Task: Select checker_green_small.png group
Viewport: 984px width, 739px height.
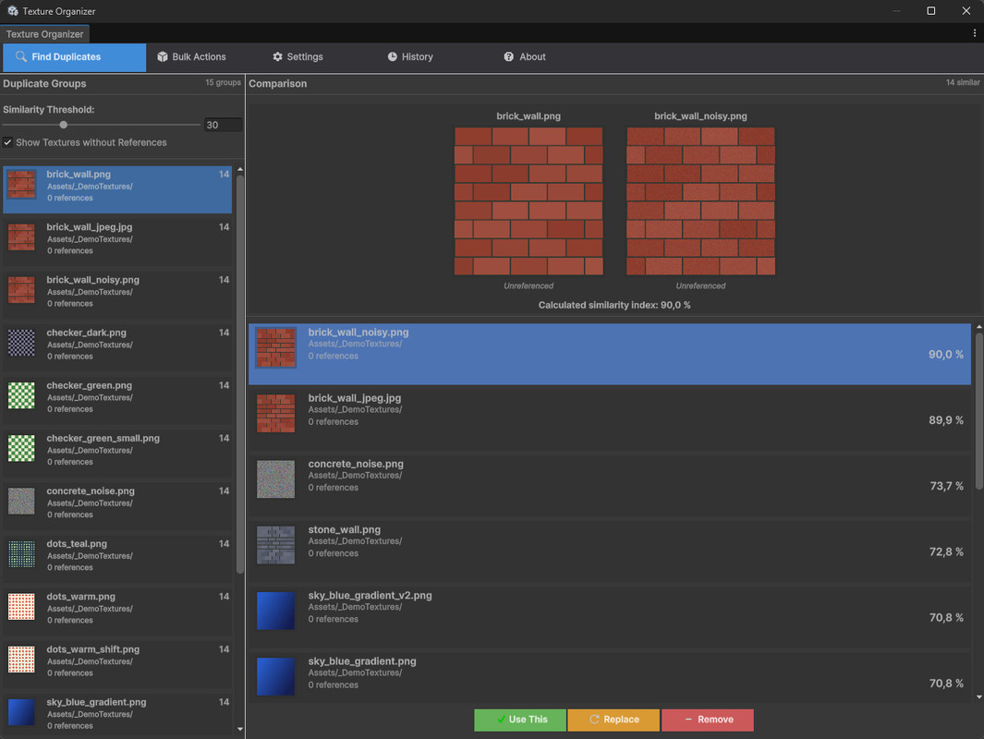Action: pyautogui.click(x=117, y=453)
